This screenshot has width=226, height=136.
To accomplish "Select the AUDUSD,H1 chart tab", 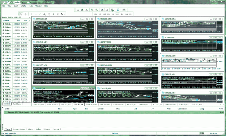I will (157, 104).
